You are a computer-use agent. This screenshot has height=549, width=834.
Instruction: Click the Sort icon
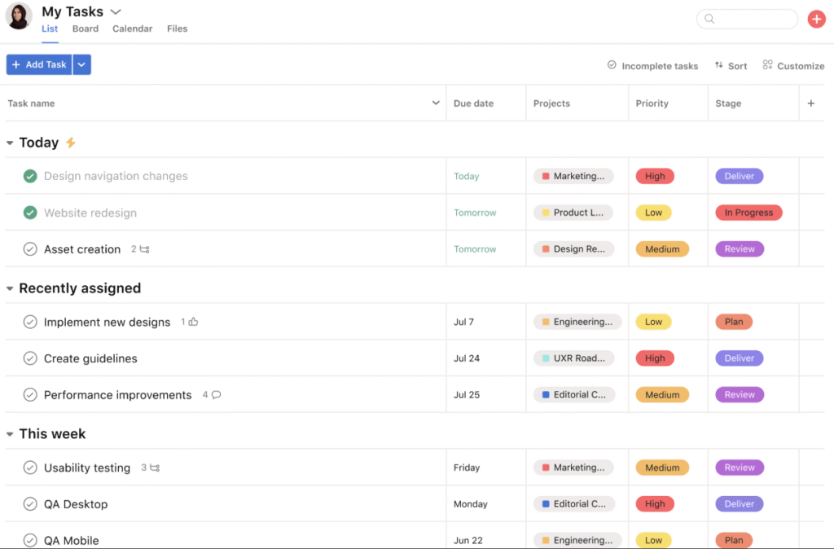point(718,65)
